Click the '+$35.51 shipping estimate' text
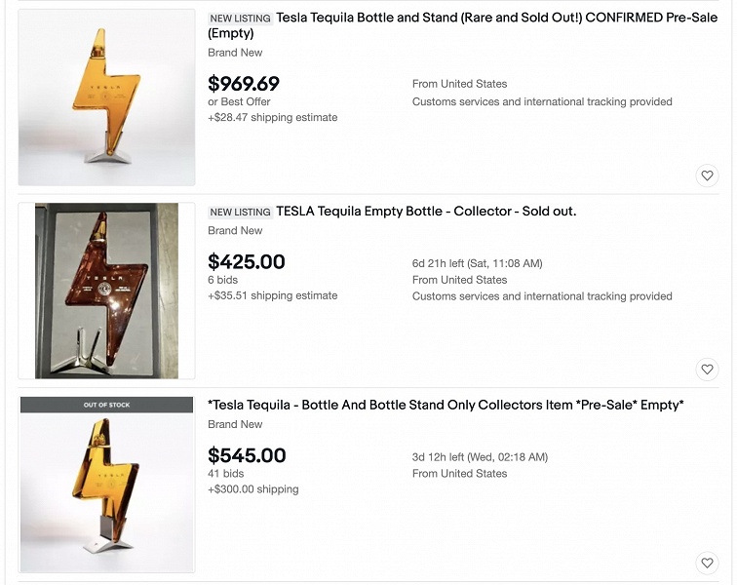Viewport: 737px width, 585px height. (x=272, y=296)
